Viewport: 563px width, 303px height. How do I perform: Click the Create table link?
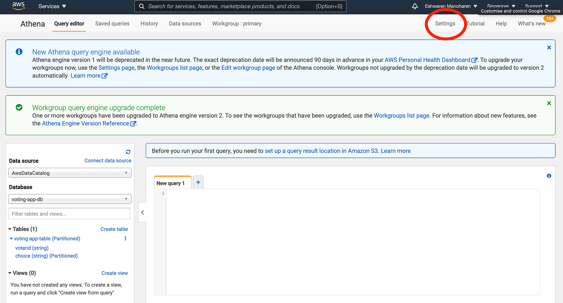[114, 229]
